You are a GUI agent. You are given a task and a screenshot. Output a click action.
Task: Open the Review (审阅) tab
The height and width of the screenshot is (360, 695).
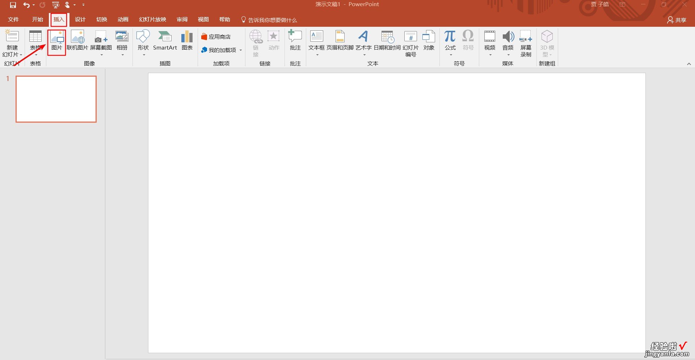click(182, 20)
